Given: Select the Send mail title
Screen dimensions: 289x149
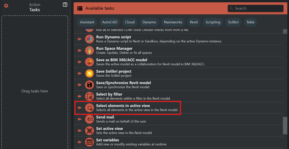Looking at the screenshot, I should pos(105,117).
